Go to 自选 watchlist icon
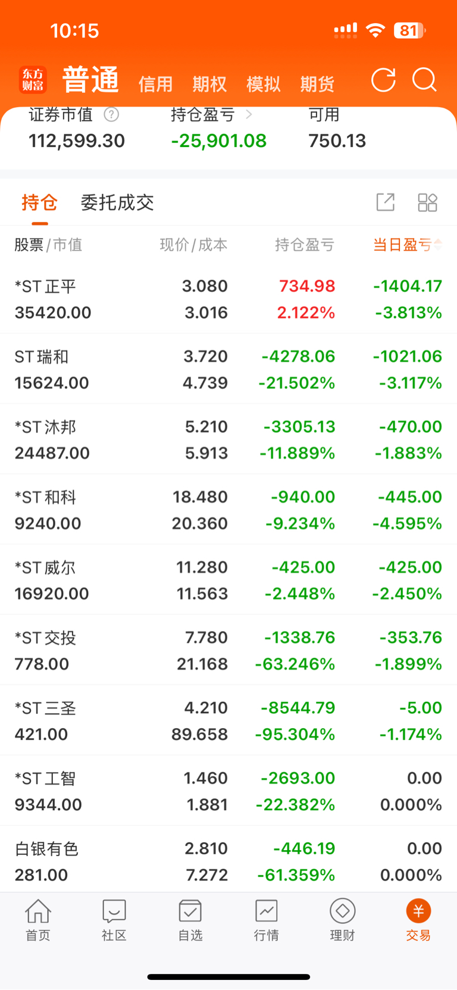The image size is (457, 990). [190, 920]
